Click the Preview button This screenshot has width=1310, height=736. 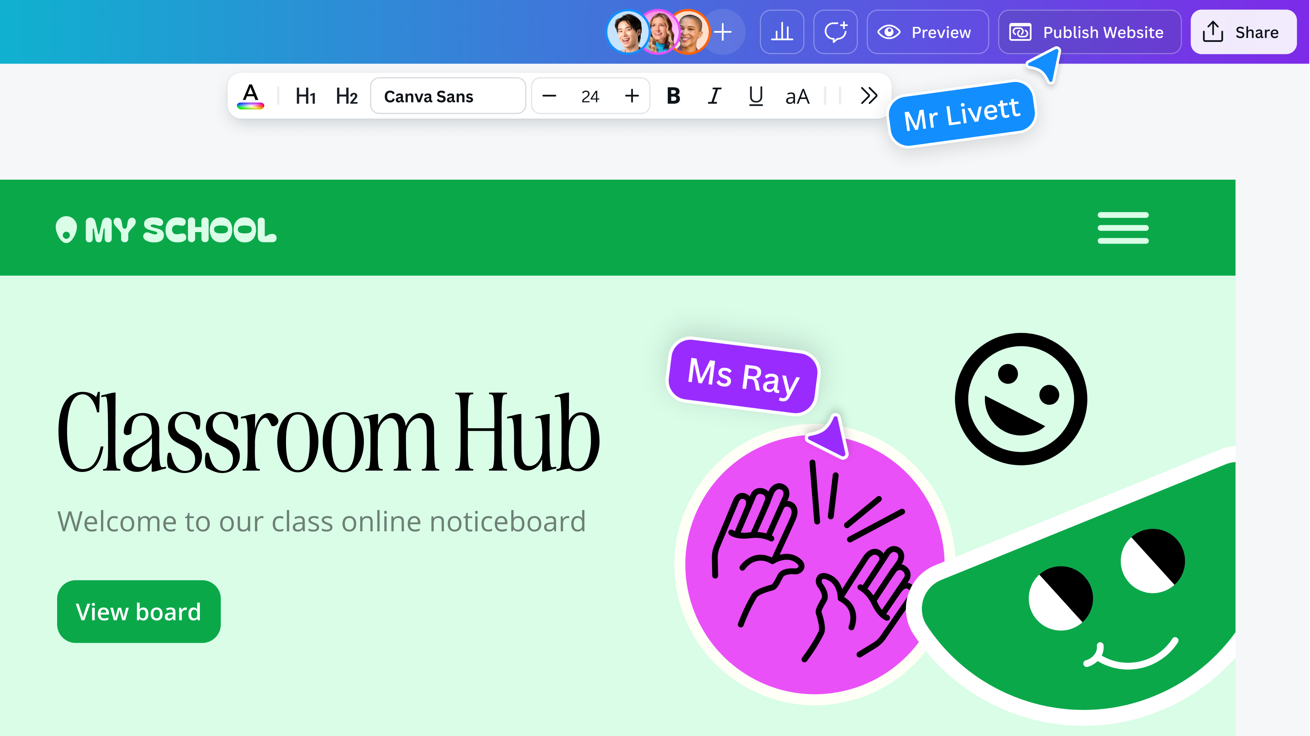point(928,32)
